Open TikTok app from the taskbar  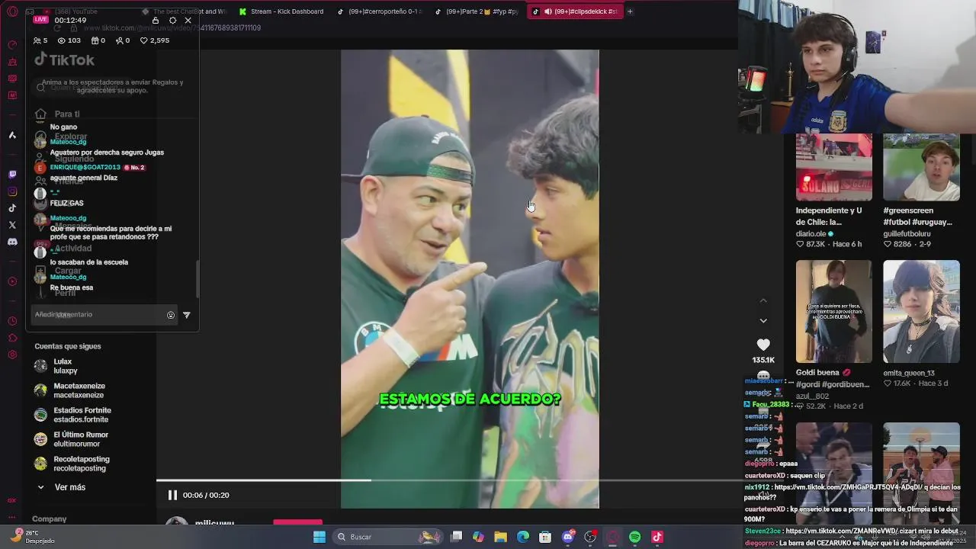click(657, 537)
